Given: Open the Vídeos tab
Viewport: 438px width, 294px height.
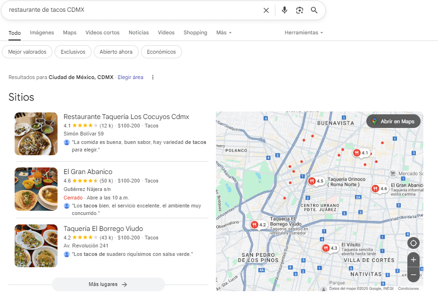Looking at the screenshot, I should coord(166,32).
